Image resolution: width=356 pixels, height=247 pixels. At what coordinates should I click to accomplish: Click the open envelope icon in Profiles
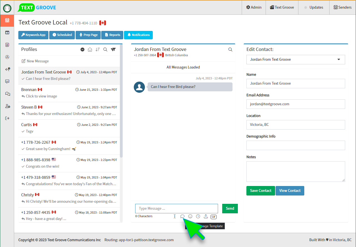point(90,50)
